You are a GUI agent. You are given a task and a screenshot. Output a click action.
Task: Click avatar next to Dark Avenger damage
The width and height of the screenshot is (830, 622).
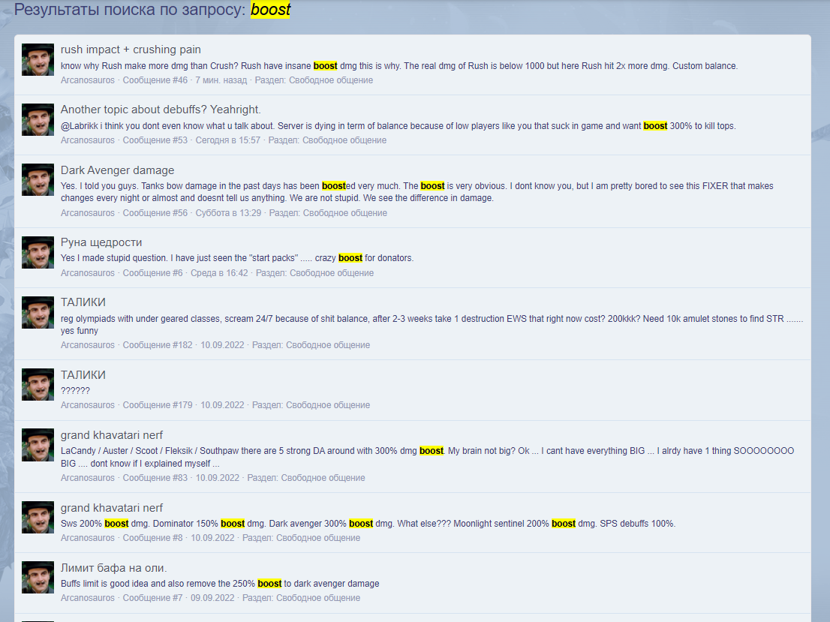point(38,180)
